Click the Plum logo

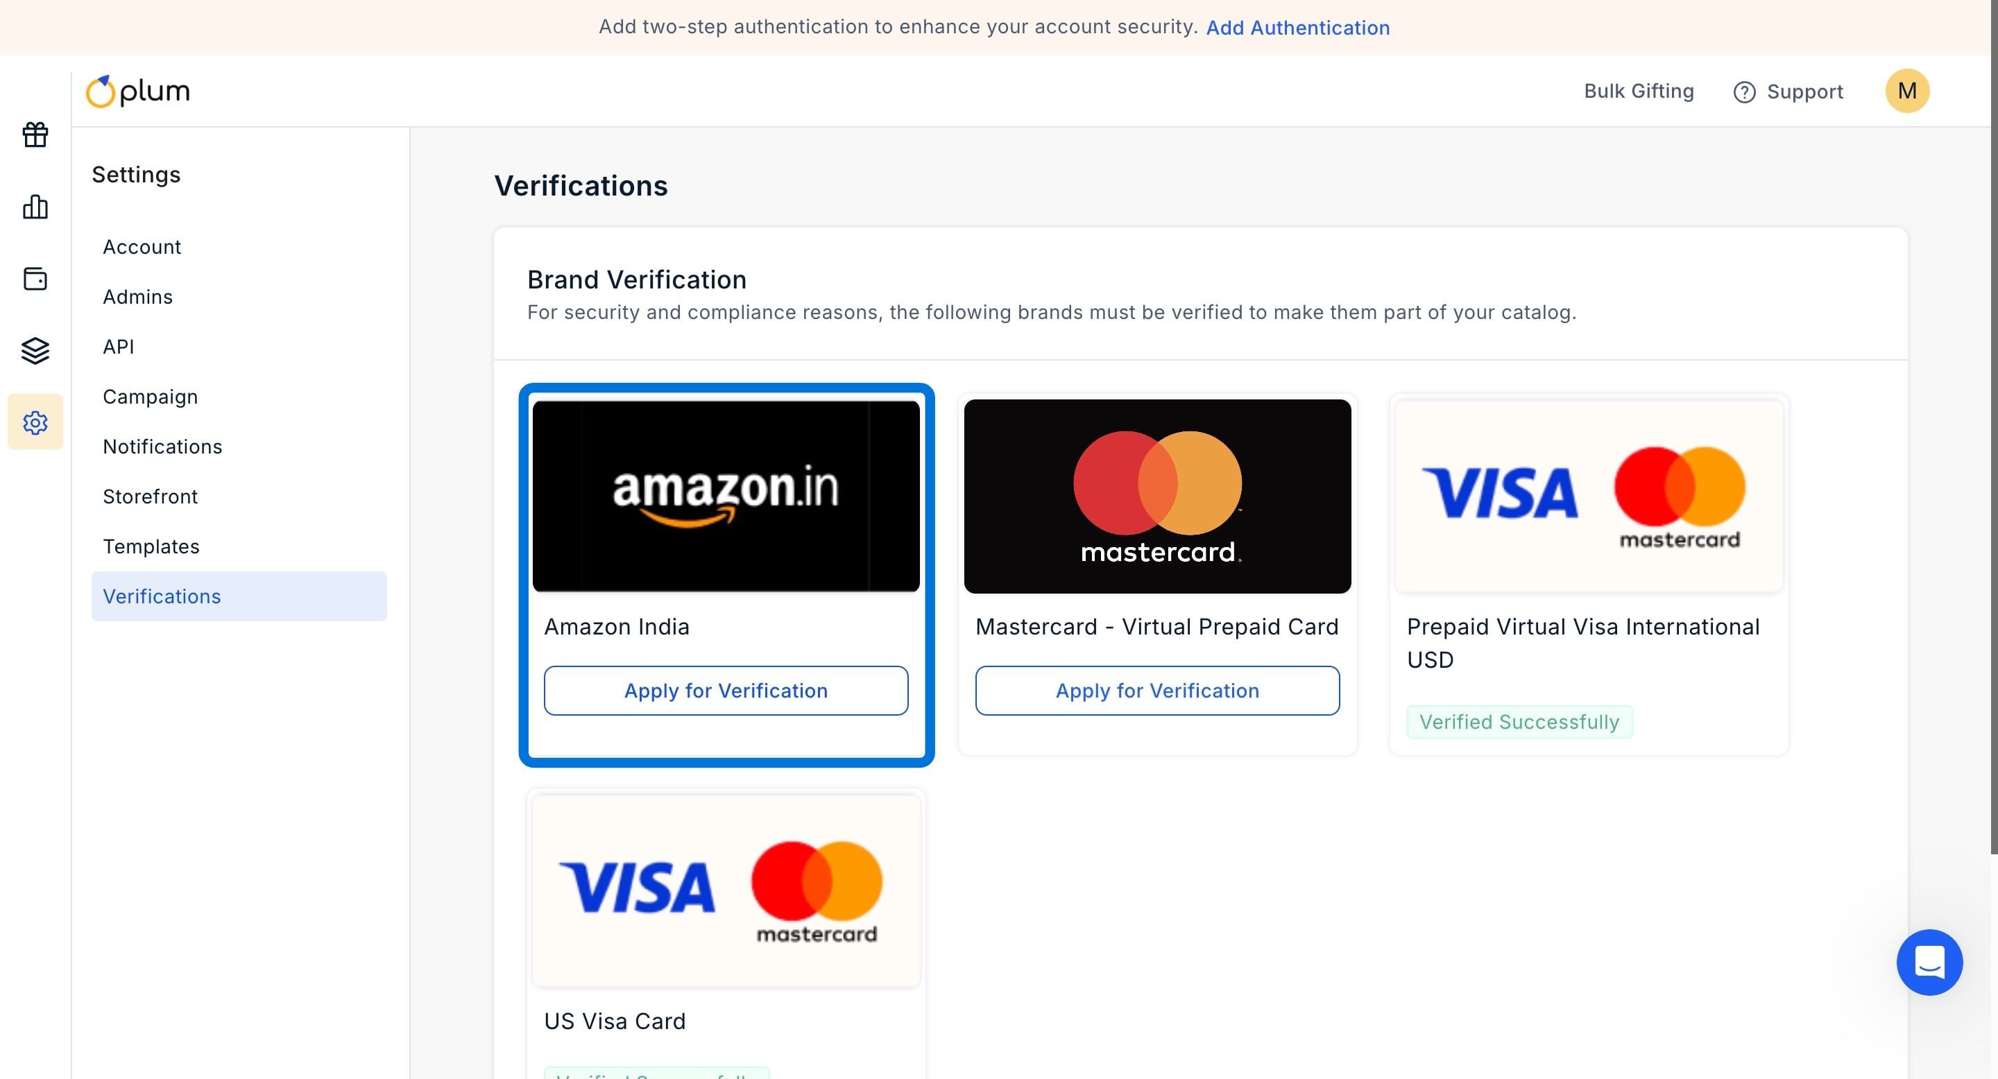138,92
